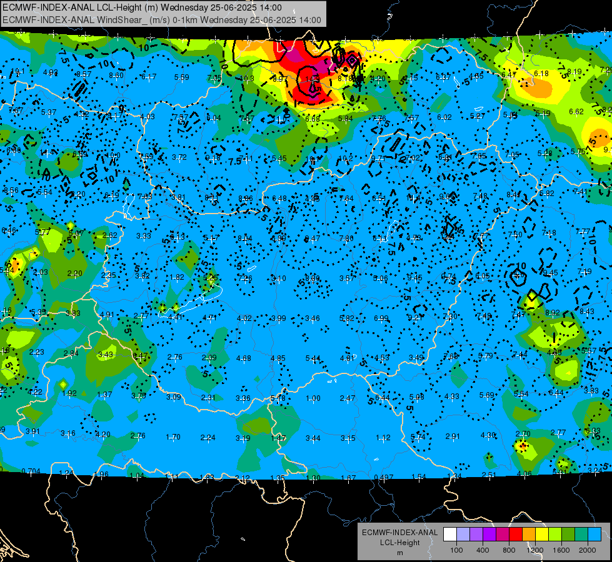This screenshot has height=562, width=612.
Task: Click the grid value '4.68'
Action: tap(244, 358)
